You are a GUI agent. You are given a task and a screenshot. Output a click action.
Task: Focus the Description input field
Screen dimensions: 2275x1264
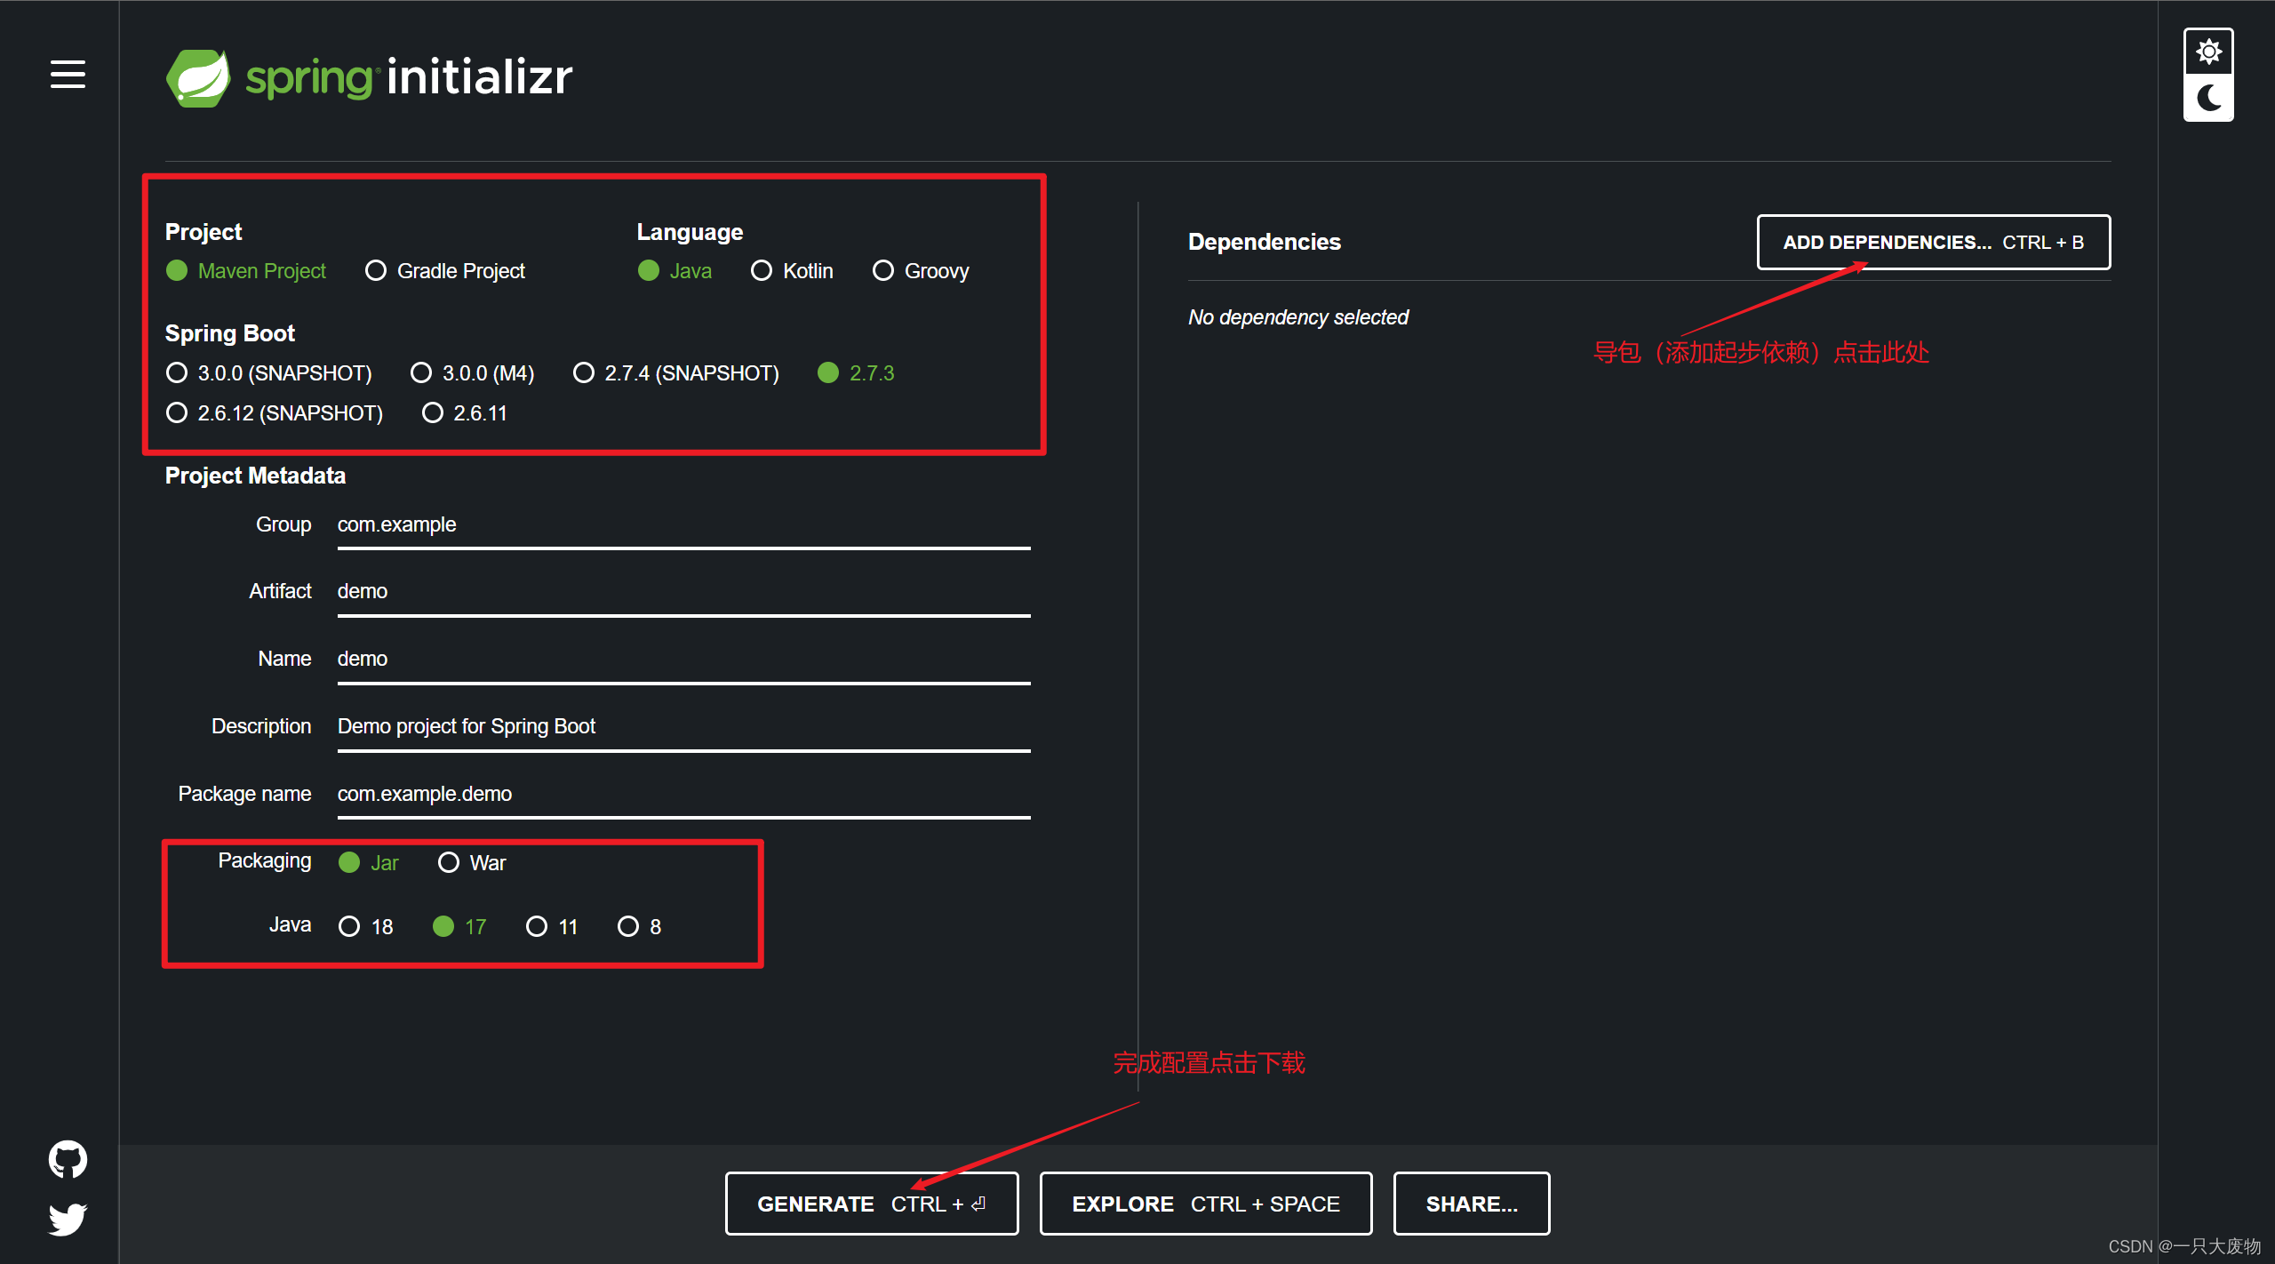(x=683, y=727)
